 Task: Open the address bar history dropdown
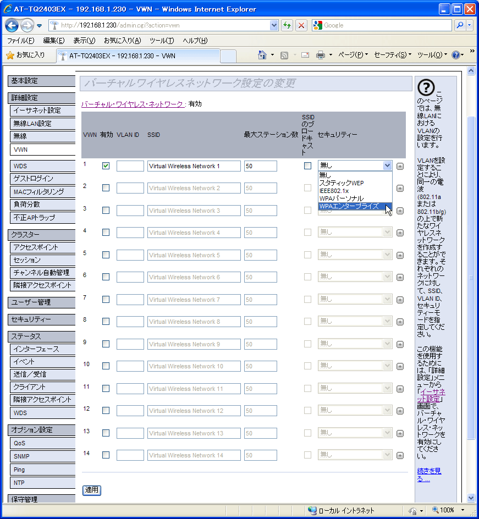click(x=274, y=25)
